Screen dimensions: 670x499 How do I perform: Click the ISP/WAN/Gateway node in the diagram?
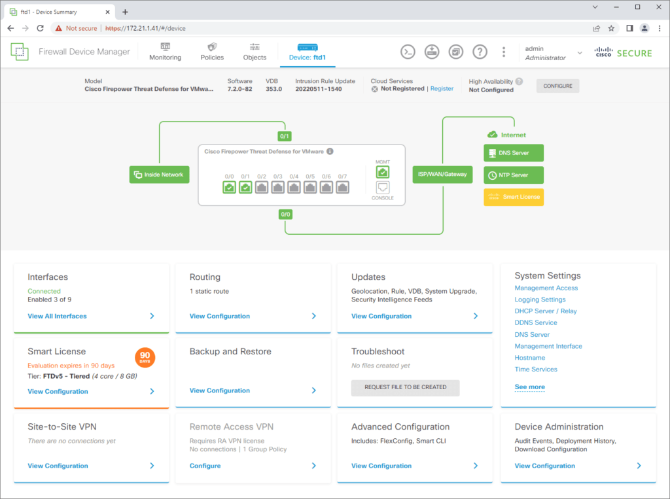coord(442,175)
